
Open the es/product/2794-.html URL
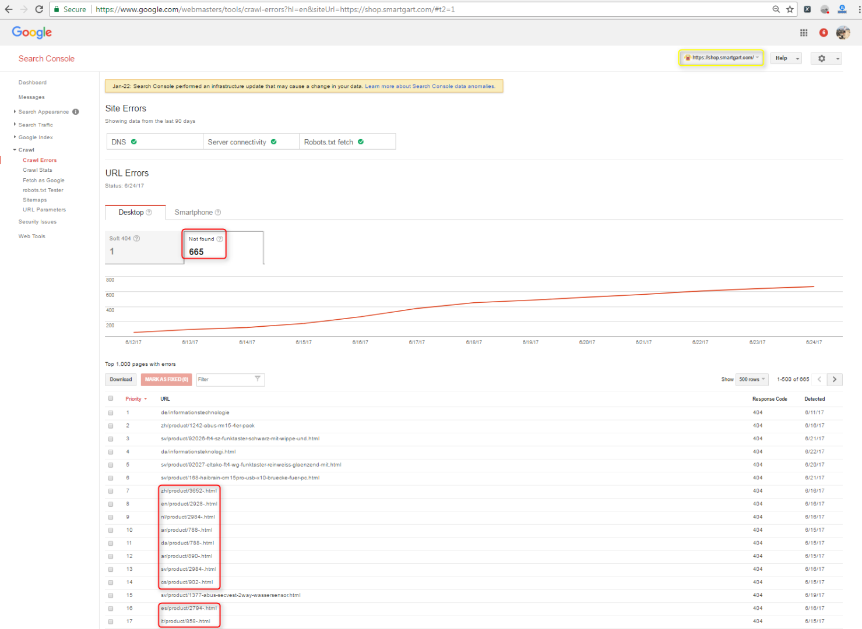189,608
